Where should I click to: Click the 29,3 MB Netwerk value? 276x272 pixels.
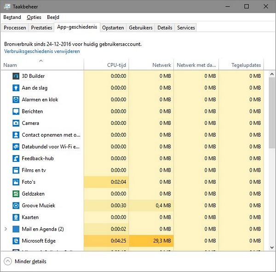tap(162, 241)
